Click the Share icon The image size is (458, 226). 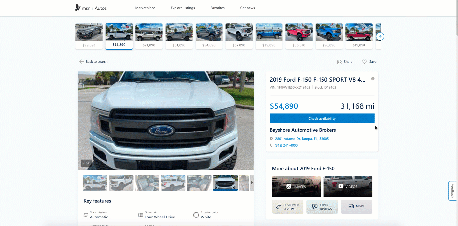coord(340,62)
